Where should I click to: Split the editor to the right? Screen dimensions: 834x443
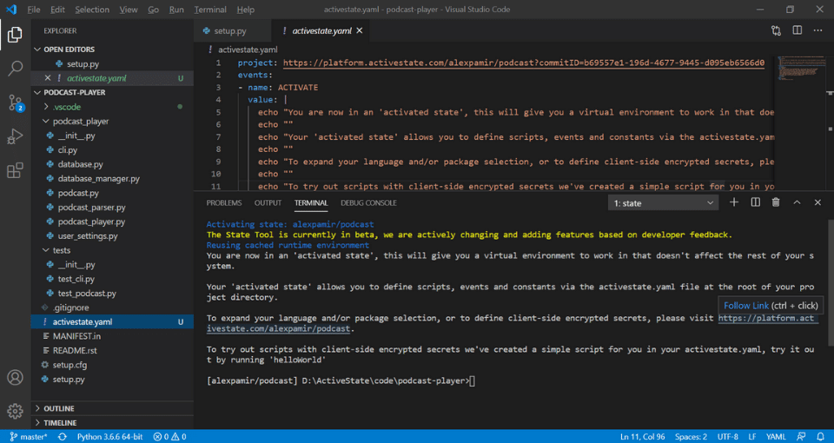click(x=797, y=31)
